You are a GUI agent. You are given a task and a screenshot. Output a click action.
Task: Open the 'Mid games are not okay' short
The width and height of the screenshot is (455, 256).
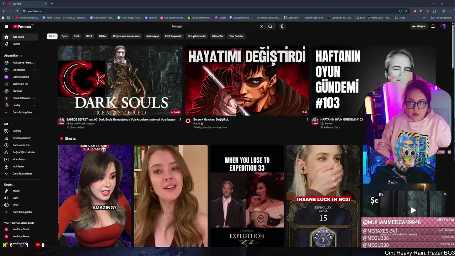[95, 196]
